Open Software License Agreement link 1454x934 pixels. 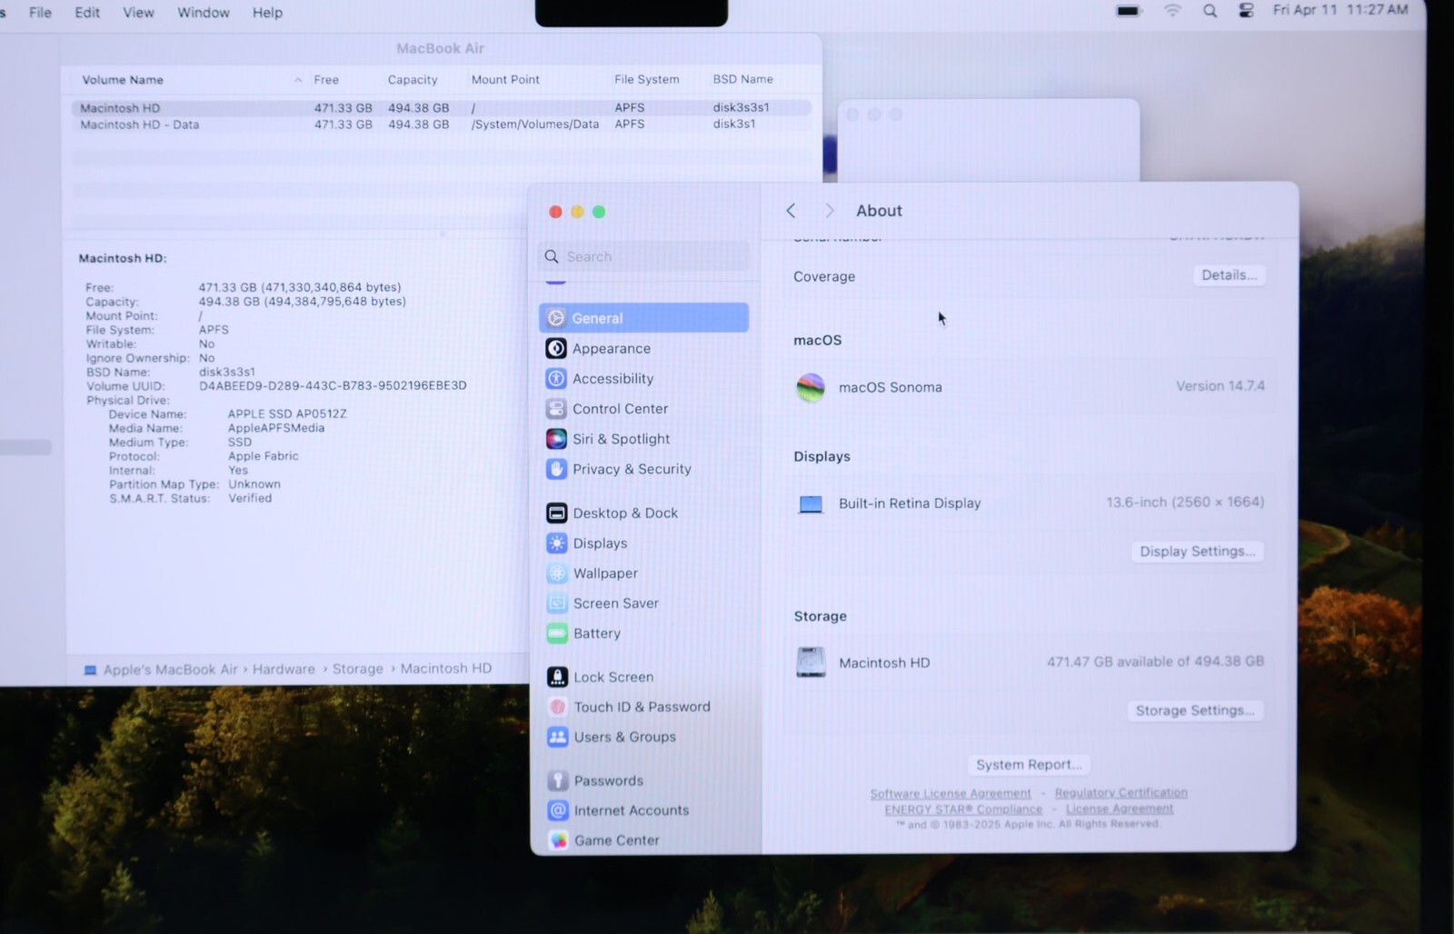951,794
